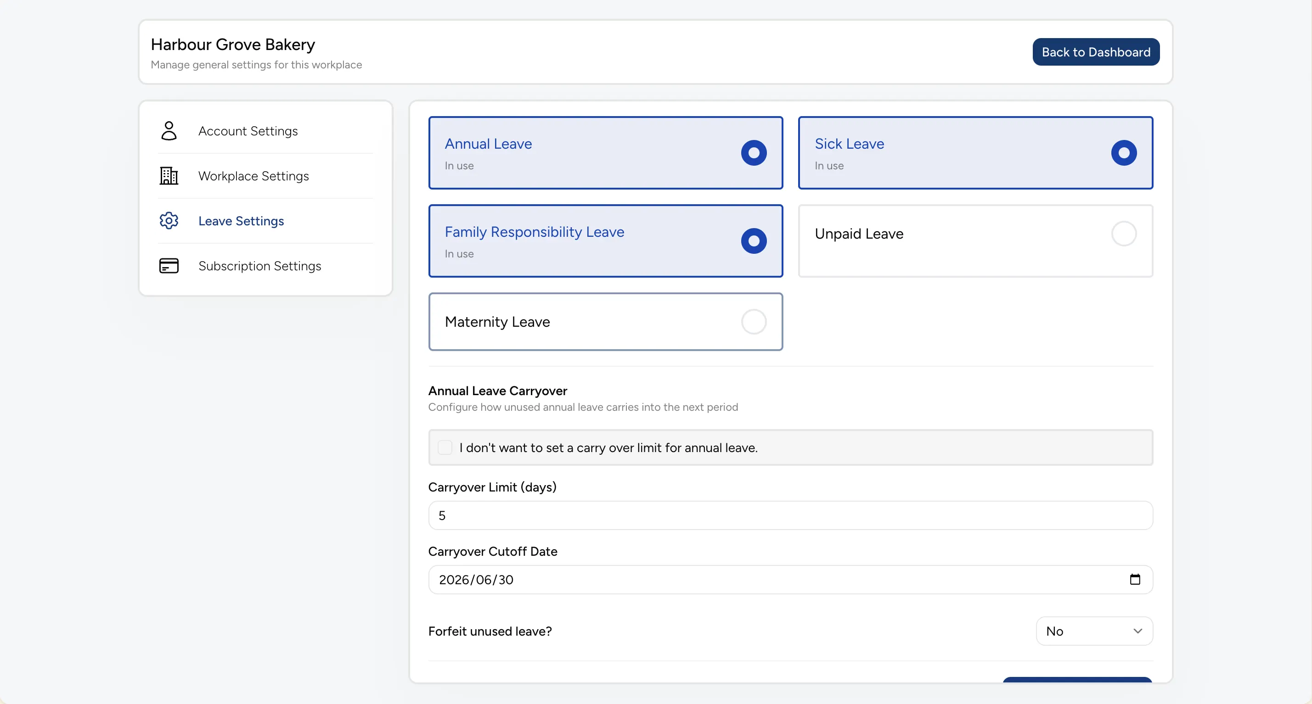Enable the Maternity Leave radio circle

pos(754,322)
